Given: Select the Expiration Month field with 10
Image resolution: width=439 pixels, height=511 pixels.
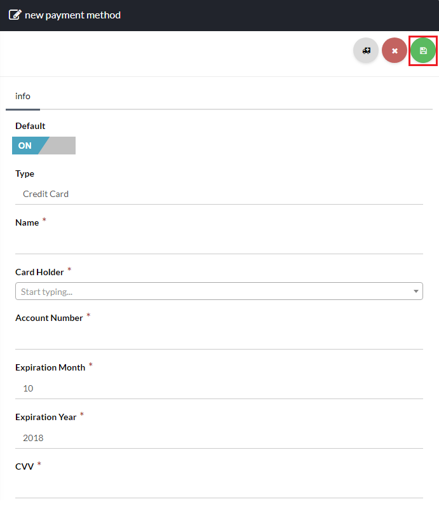Looking at the screenshot, I should pyautogui.click(x=219, y=388).
